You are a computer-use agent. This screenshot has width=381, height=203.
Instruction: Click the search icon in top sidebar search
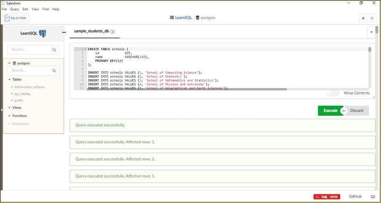click(54, 50)
